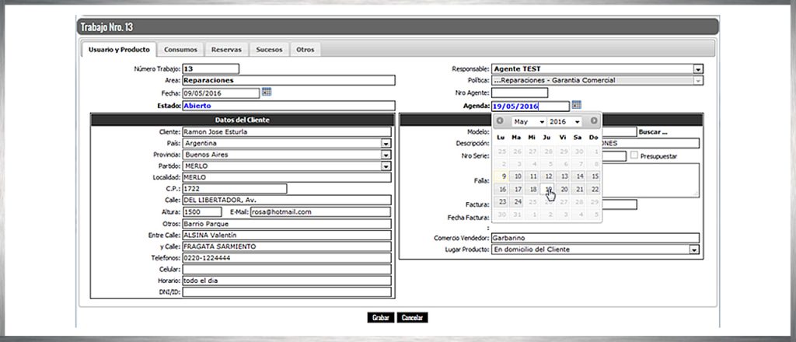Go to next month in calendar
Viewport: 796px width, 342px height.
click(595, 121)
